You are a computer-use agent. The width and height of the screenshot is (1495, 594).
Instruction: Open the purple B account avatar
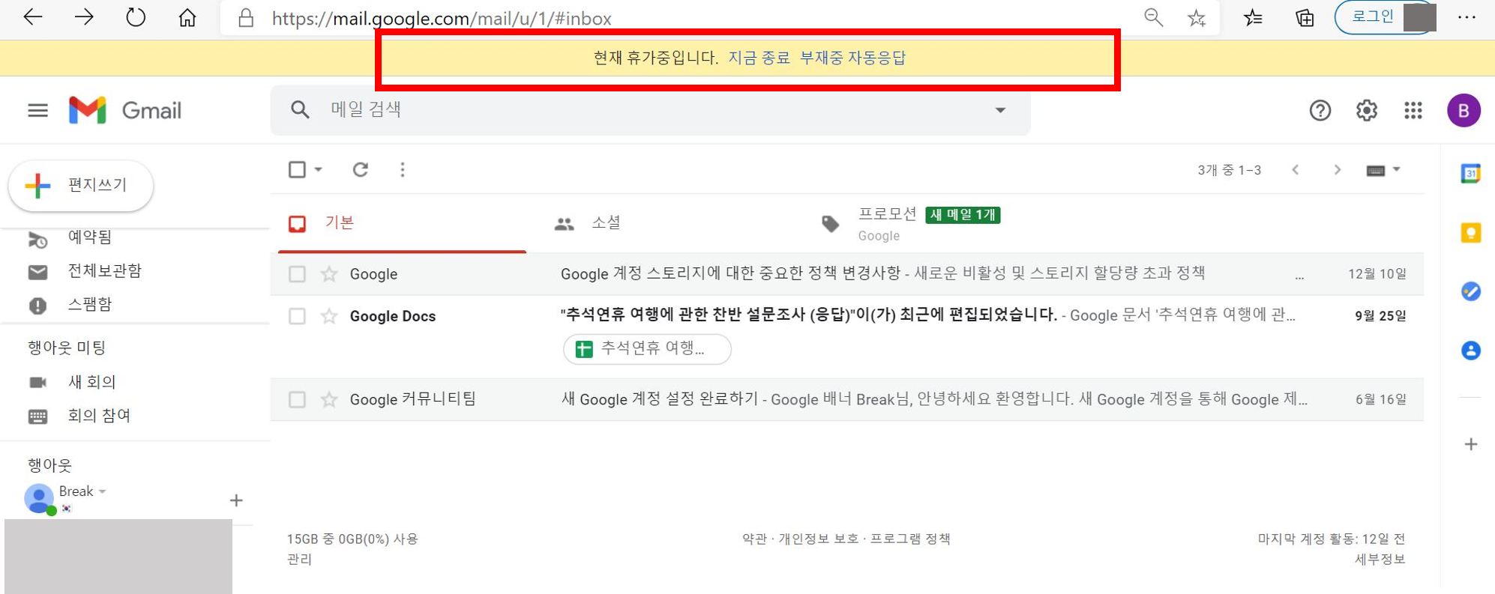click(x=1464, y=111)
